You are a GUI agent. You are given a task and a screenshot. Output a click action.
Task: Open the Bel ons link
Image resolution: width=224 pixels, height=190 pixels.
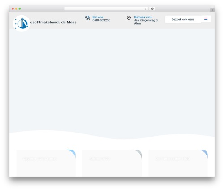coord(98,17)
